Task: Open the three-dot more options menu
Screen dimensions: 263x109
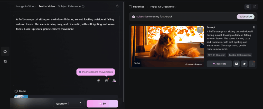Action: [x=252, y=64]
